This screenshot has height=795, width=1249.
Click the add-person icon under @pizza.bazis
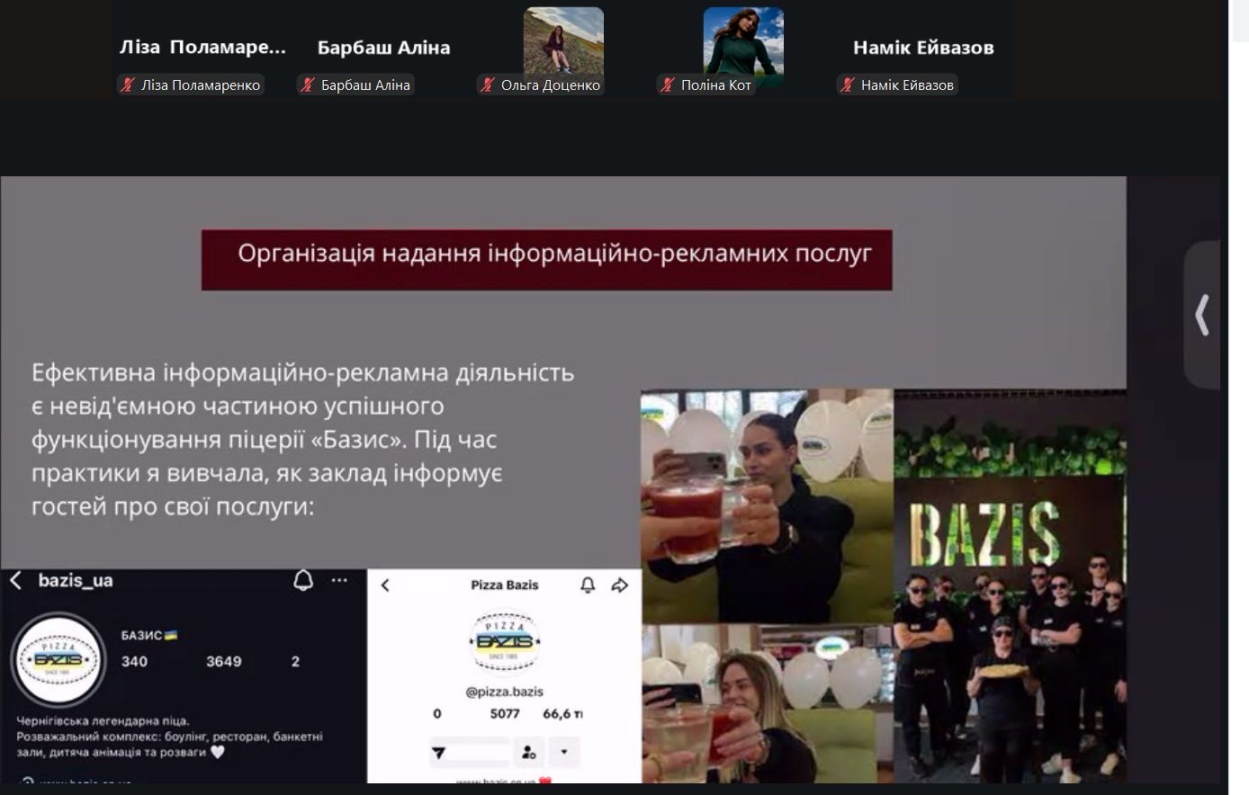pyautogui.click(x=529, y=752)
